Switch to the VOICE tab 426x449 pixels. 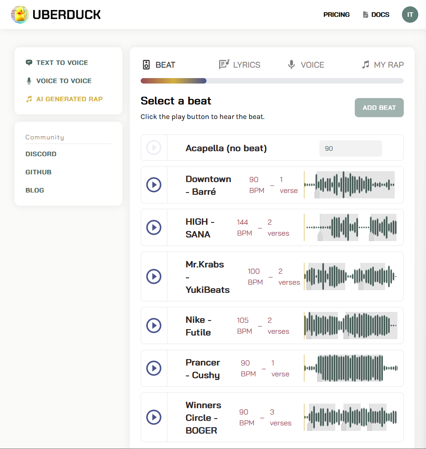click(x=306, y=65)
